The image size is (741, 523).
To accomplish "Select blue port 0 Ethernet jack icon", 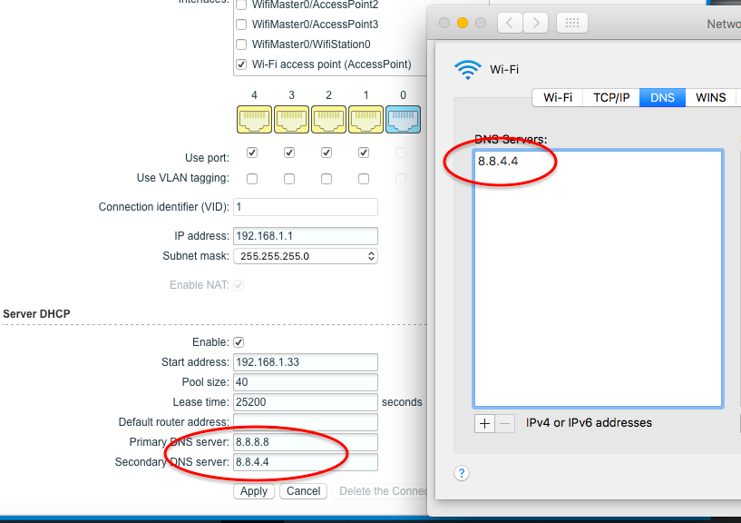I will (x=403, y=119).
